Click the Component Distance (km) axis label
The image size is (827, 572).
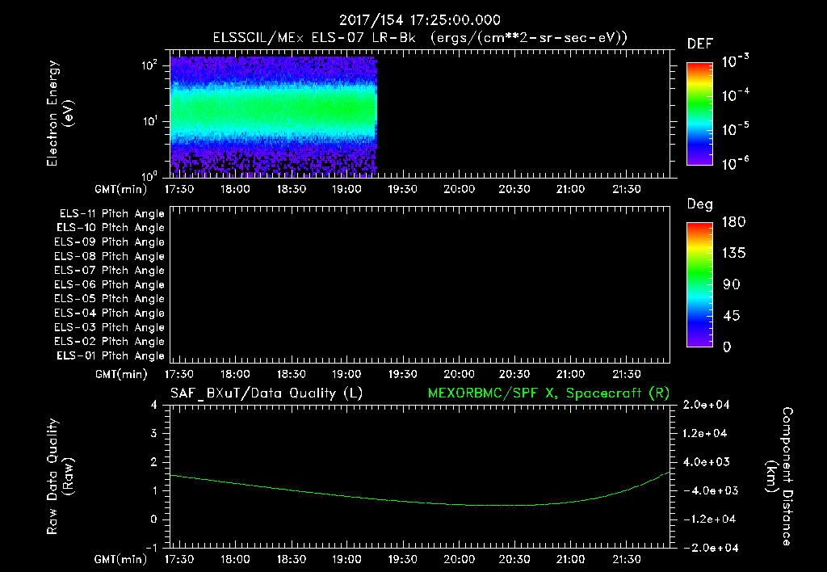pos(779,477)
